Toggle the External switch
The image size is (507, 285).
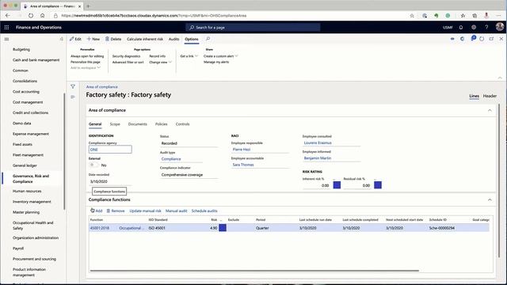[93, 165]
